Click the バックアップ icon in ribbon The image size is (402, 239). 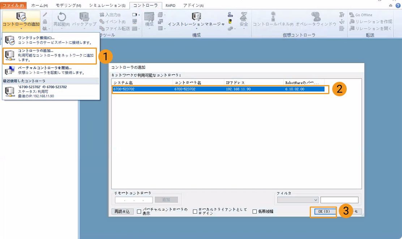coord(84,17)
